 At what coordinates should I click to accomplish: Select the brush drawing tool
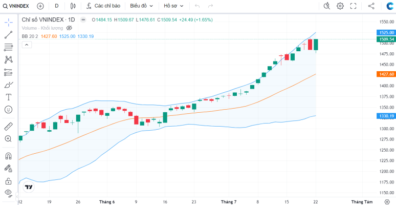click(9, 85)
